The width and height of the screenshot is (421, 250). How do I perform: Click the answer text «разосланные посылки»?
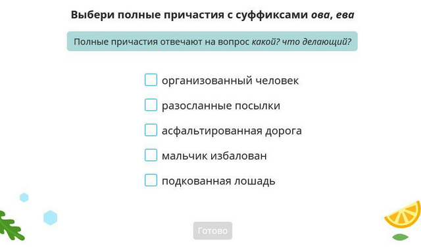[221, 106]
